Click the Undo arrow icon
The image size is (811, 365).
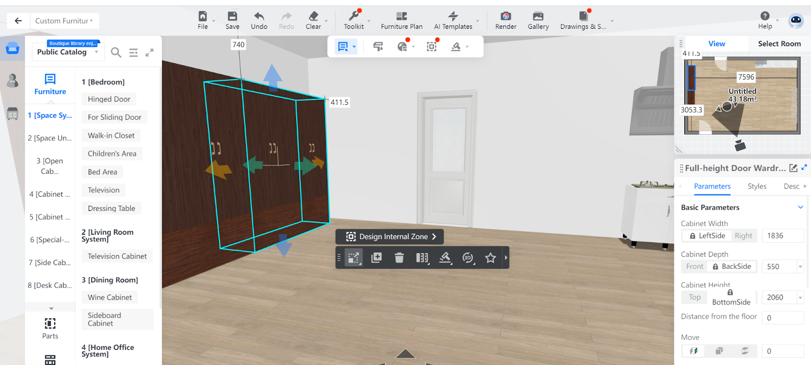[x=259, y=17]
